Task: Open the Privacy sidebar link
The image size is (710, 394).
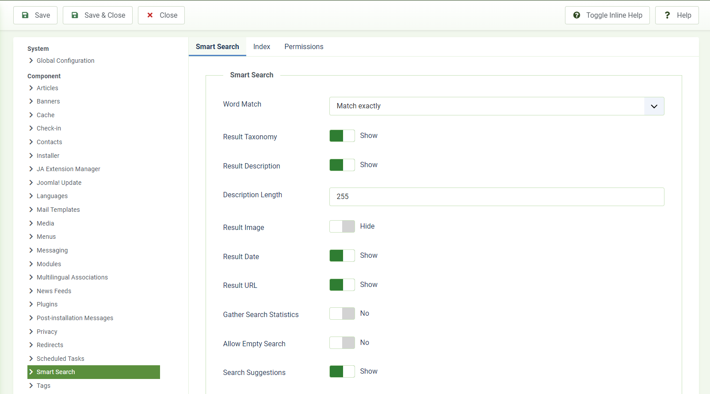Action: tap(47, 332)
